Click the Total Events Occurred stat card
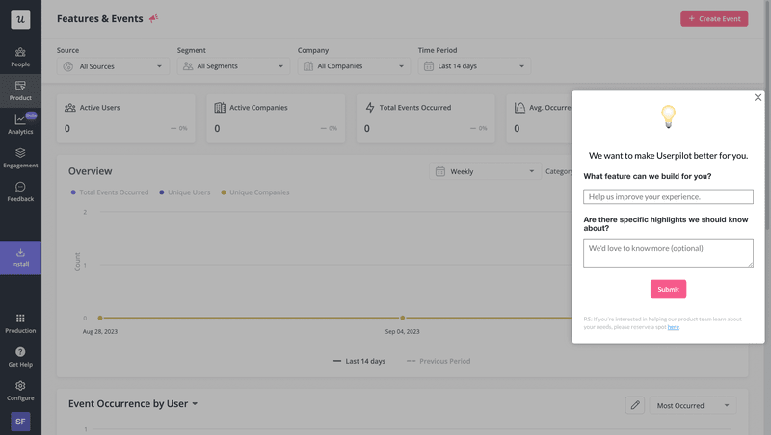Screen dimensions: 771x435 (x=426, y=118)
